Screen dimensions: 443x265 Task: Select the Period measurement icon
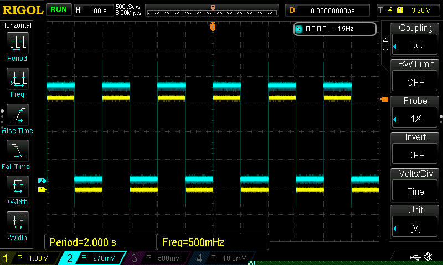(x=17, y=43)
